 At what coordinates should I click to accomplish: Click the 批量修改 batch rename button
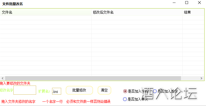79,90
